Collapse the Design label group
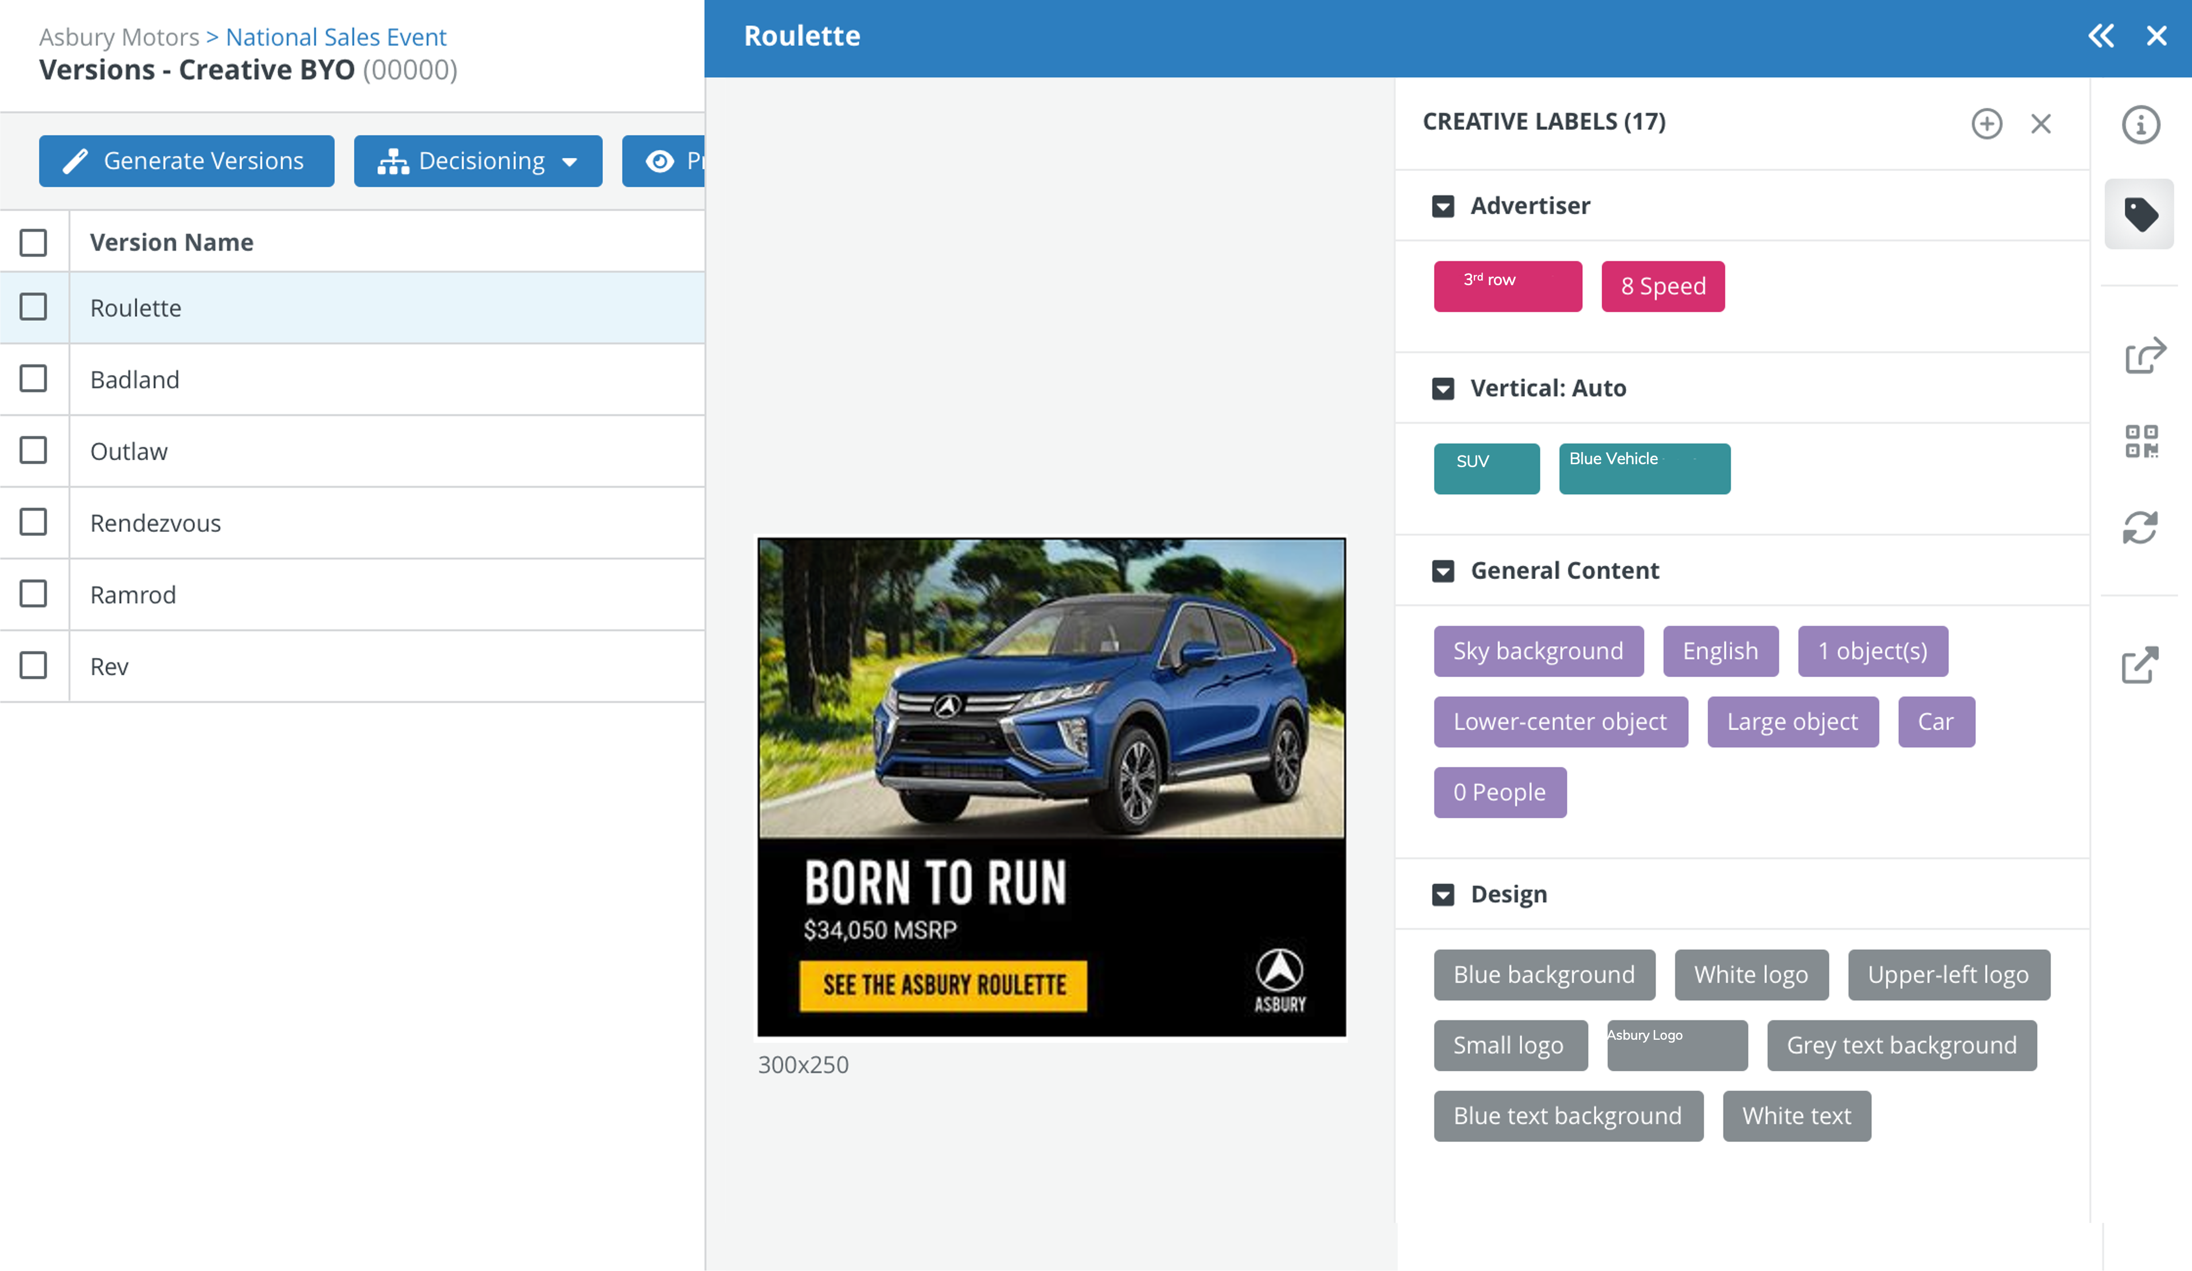This screenshot has width=2192, height=1271. (x=1443, y=895)
